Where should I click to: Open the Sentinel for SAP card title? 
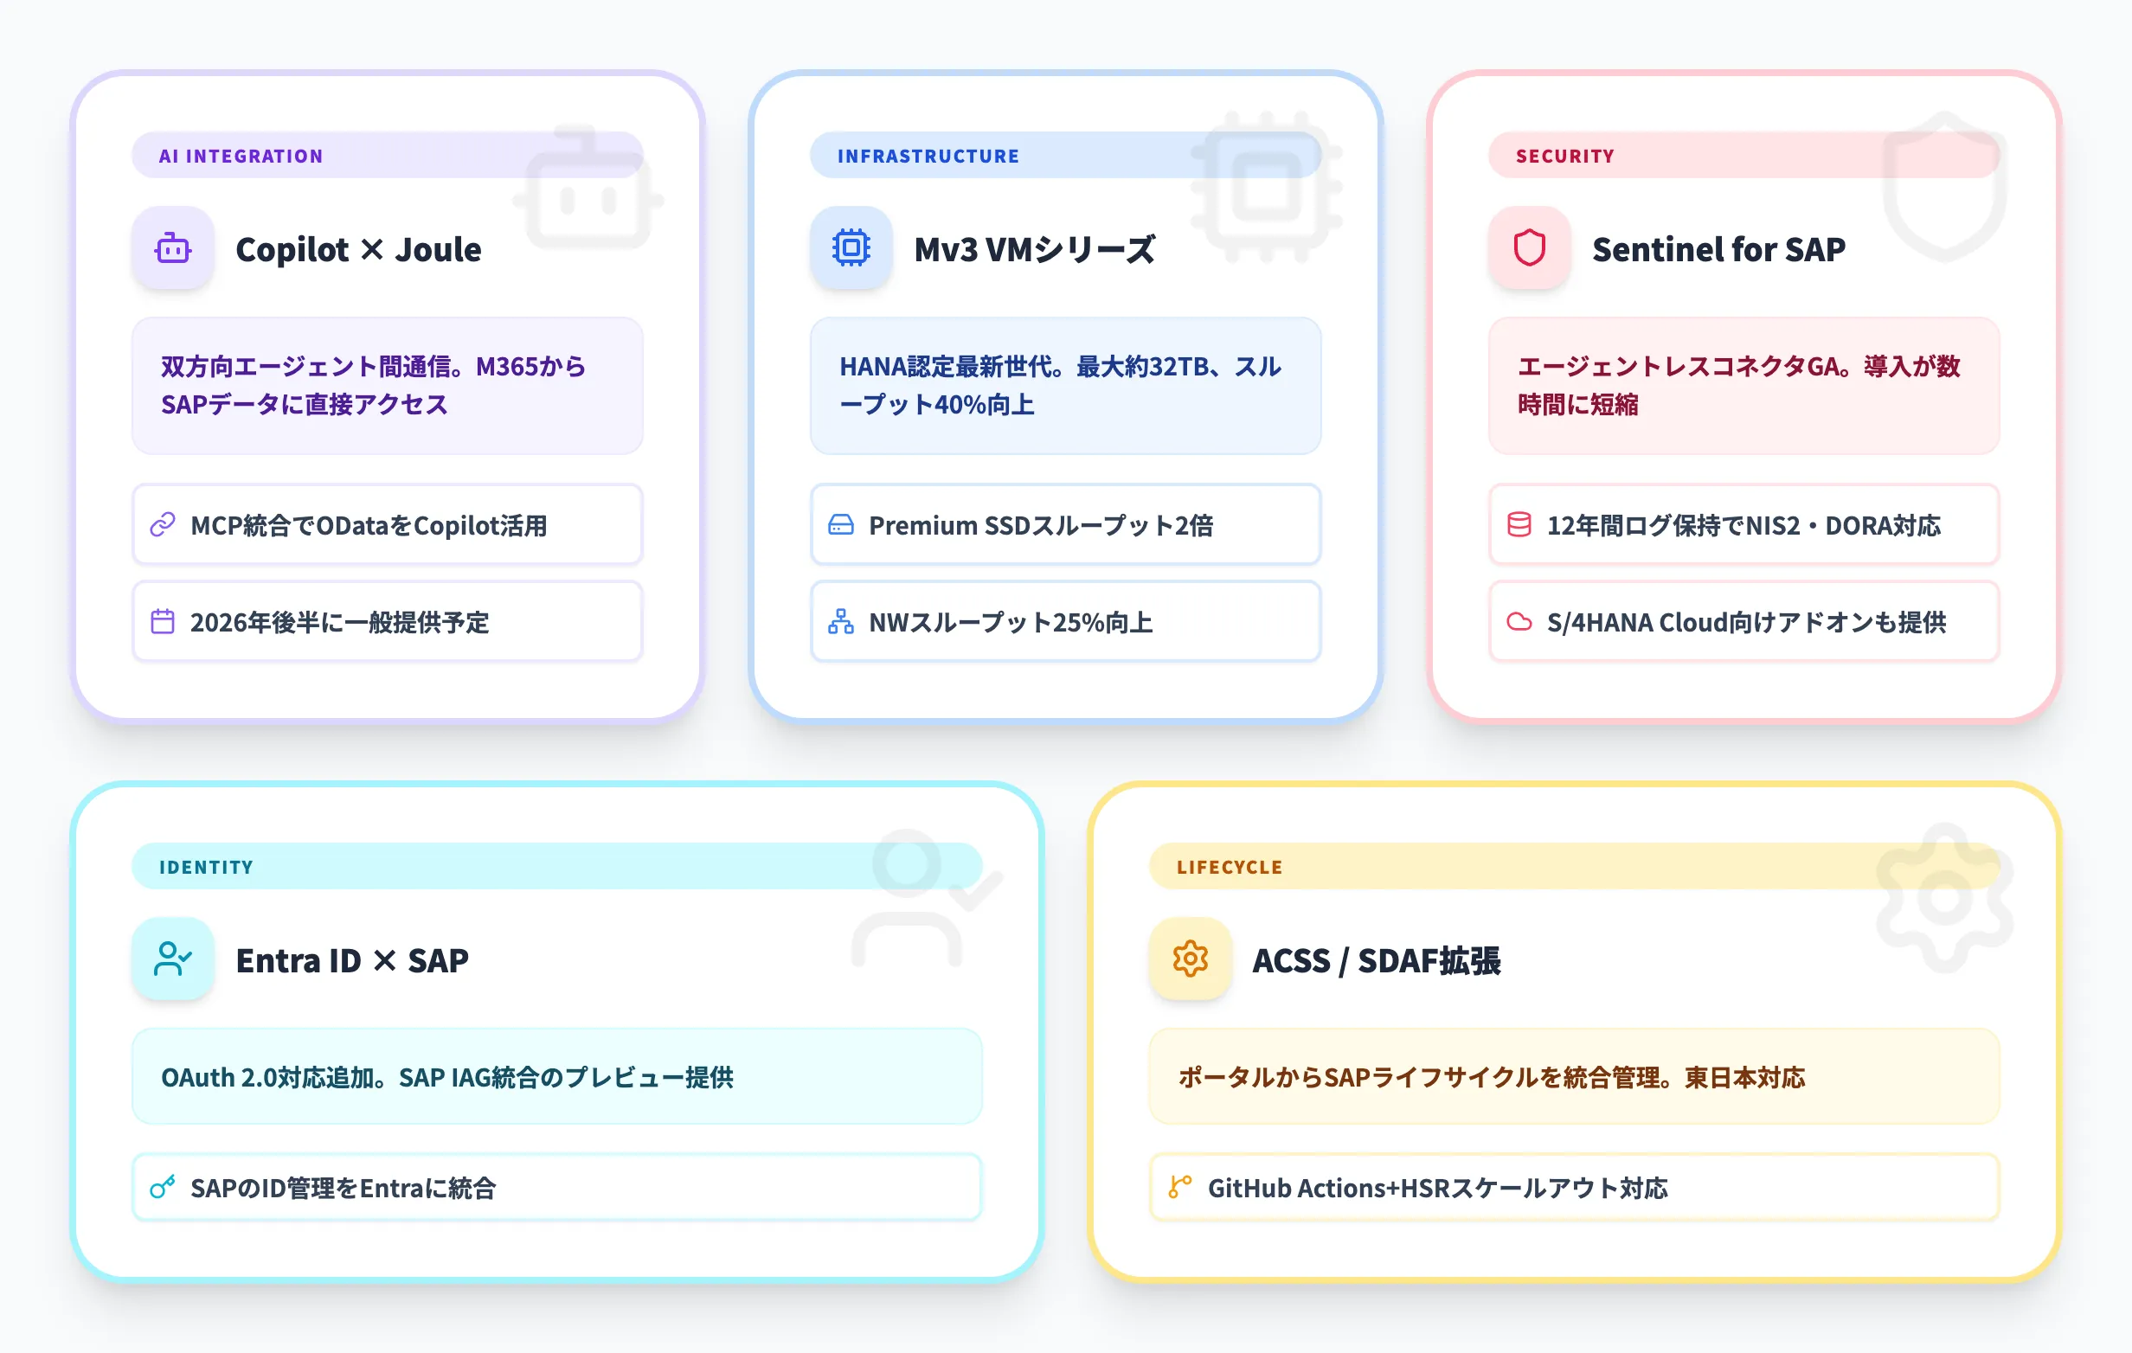click(x=1718, y=249)
